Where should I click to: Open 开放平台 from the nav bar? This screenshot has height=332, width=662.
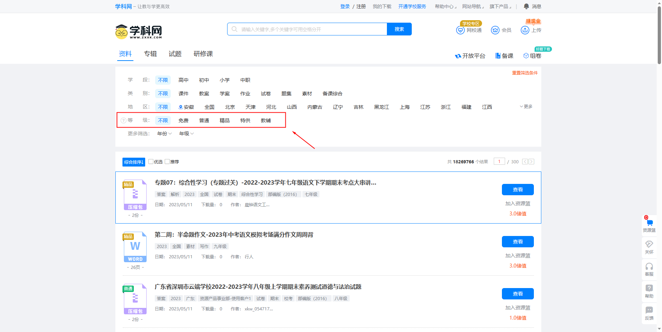(470, 56)
